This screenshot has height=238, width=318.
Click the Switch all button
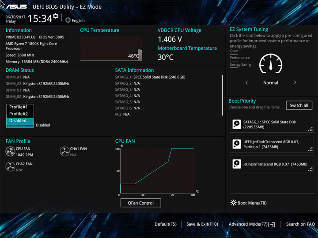click(299, 105)
